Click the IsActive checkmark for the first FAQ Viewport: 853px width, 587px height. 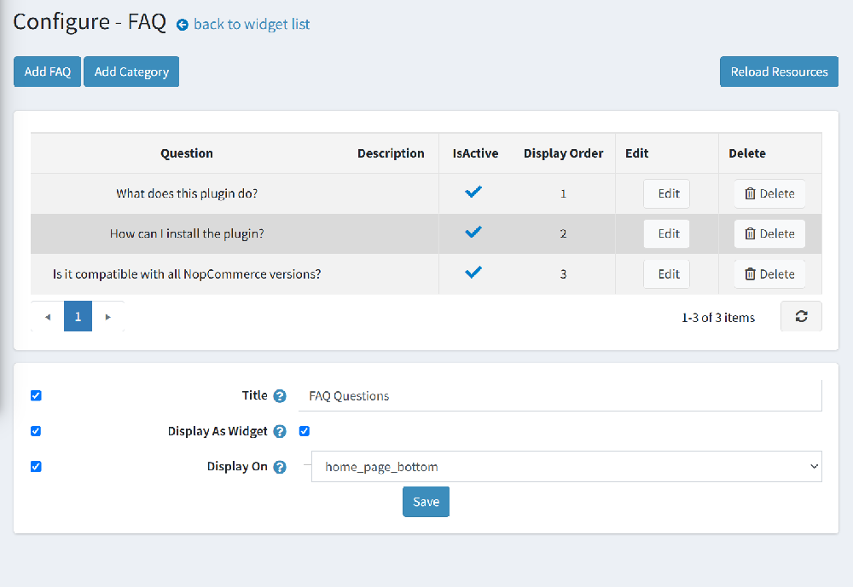(x=473, y=193)
